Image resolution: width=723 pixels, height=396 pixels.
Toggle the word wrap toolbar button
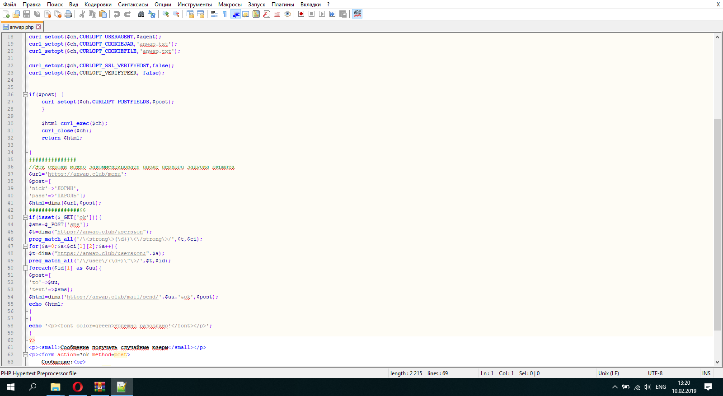coord(215,14)
